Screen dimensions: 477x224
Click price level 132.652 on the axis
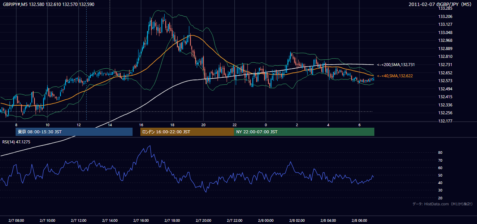pyautogui.click(x=445, y=73)
